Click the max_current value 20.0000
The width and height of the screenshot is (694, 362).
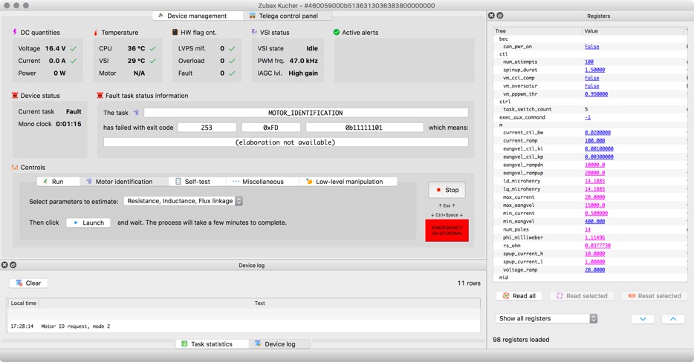coord(594,197)
